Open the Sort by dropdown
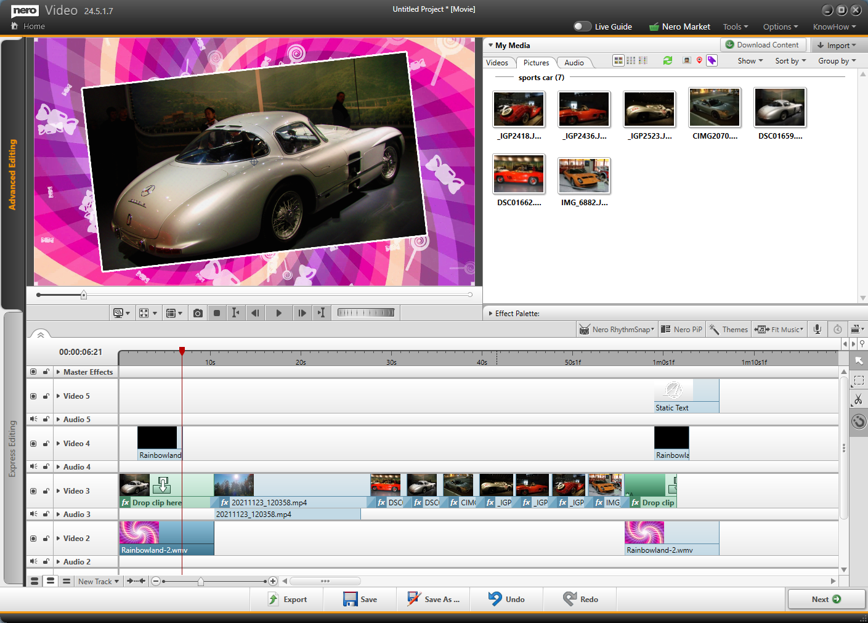 pos(790,61)
